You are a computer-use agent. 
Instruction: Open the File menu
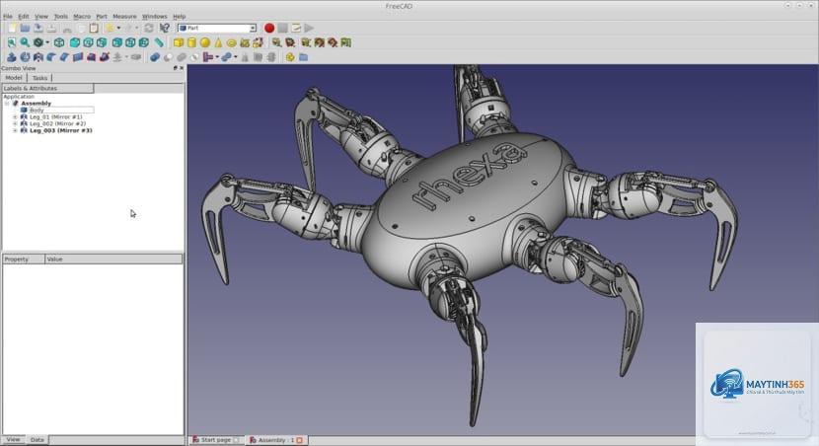[8, 16]
